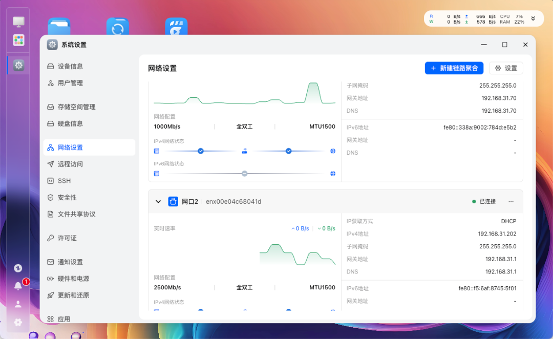Collapse the 网口2 interface section
553x339 pixels.
click(158, 201)
